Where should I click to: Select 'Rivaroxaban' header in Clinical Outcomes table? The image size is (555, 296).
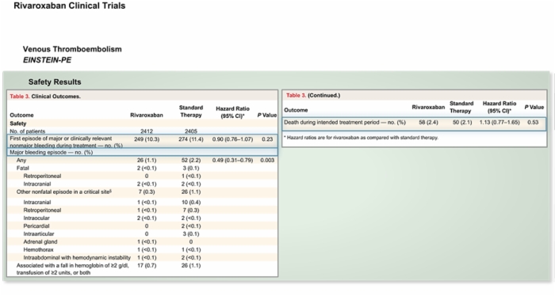pos(147,115)
